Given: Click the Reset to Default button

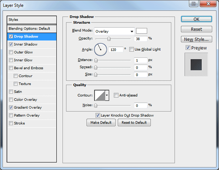Looking at the screenshot, I should coord(134,123).
